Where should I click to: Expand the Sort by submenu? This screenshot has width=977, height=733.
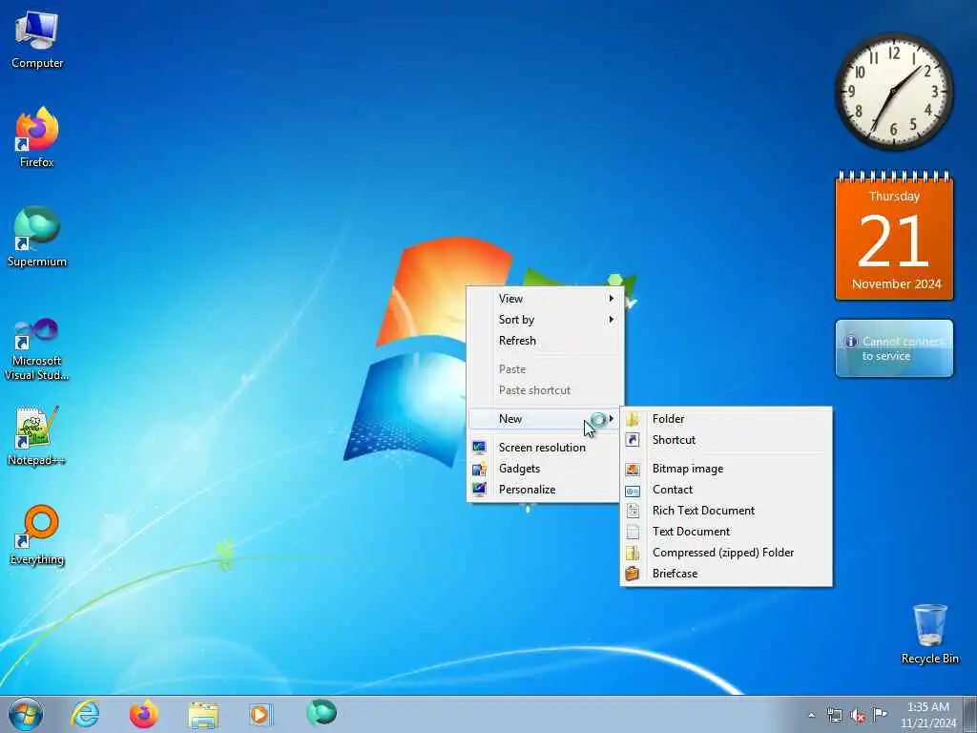click(545, 320)
